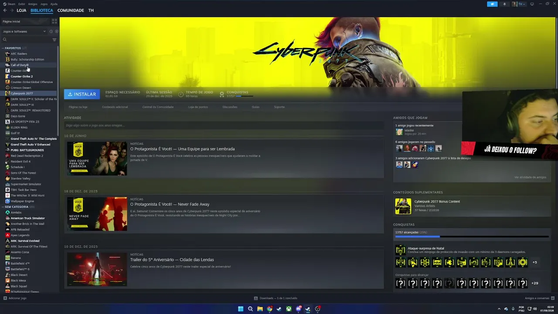Screen dimensions: 558x314
Task: Click the INSTALAR button
Action: click(x=82, y=94)
